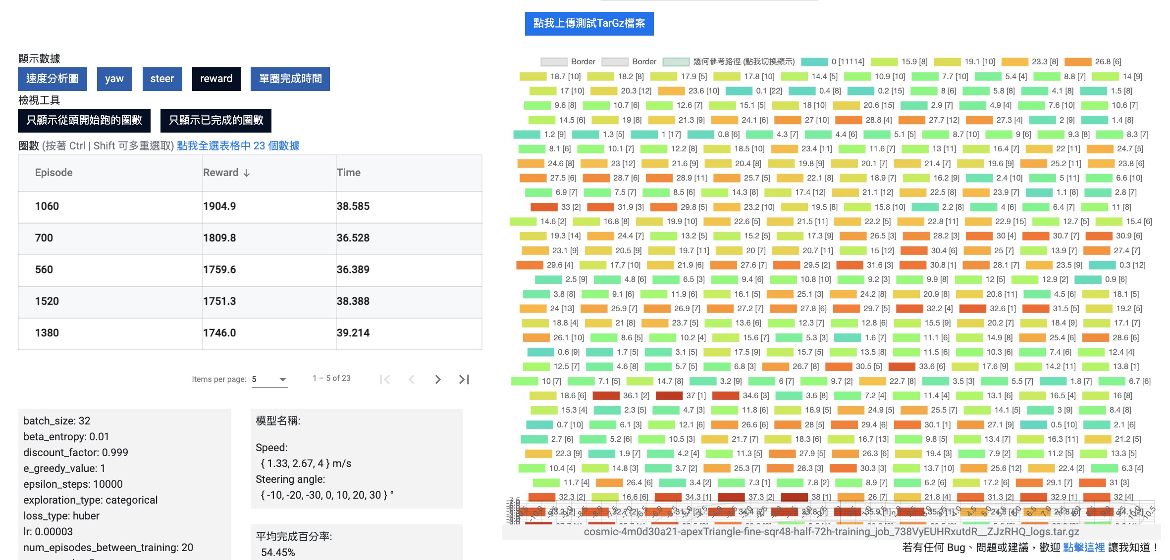The image size is (1170, 560).
Task: Go to the next page of episodes
Action: [x=437, y=379]
